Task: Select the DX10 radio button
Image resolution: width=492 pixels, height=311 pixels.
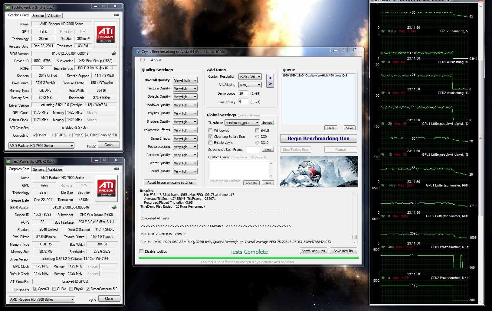Action: coord(257,143)
